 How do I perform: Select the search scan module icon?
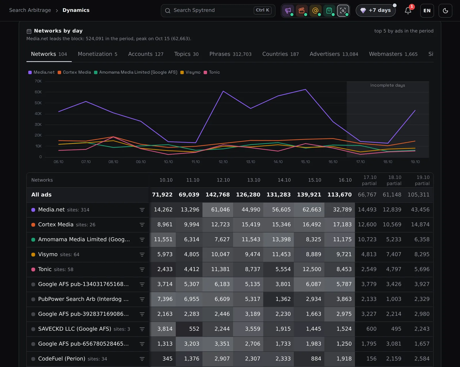(343, 11)
